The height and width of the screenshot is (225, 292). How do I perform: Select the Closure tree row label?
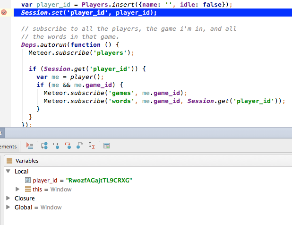pos(25,199)
